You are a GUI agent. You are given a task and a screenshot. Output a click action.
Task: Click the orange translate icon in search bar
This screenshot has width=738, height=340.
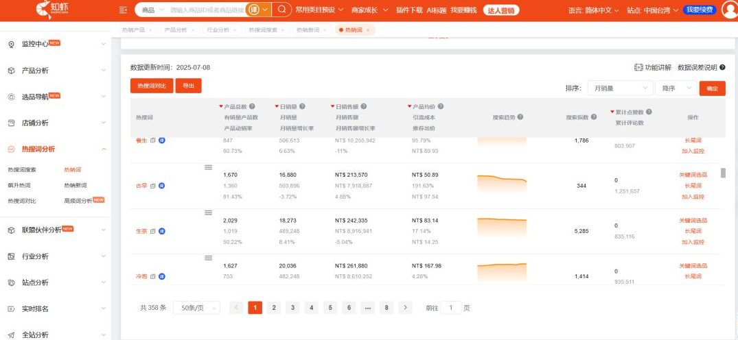point(254,10)
